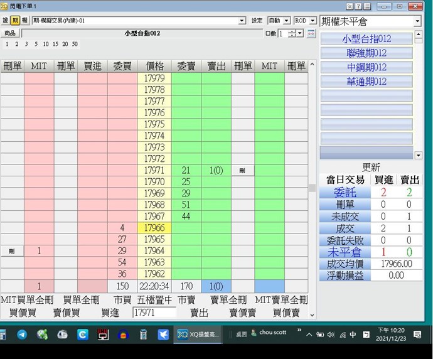
Task: Click the price input field showing 17971
Action: coord(154,312)
